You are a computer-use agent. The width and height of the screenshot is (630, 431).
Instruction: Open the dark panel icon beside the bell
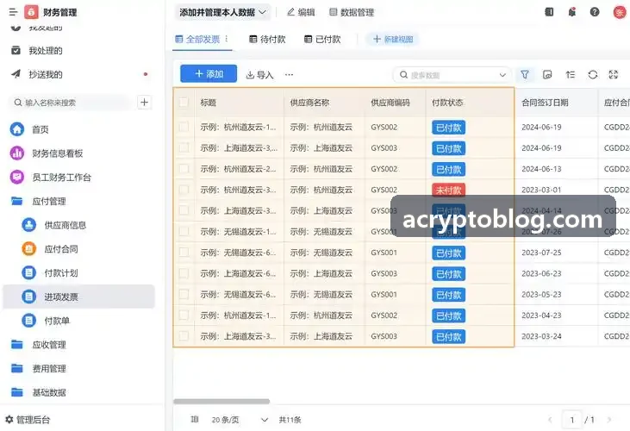[x=549, y=12]
